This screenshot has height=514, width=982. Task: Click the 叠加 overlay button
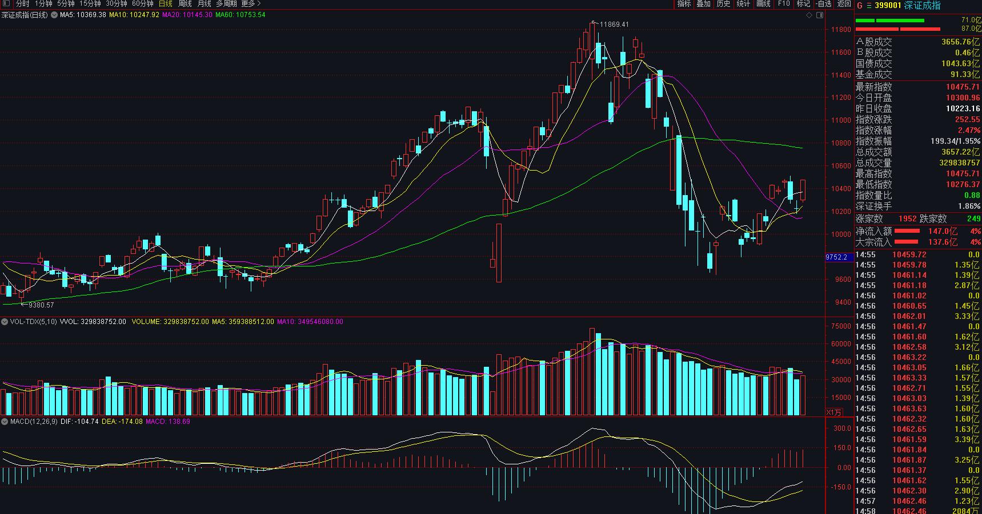point(703,4)
